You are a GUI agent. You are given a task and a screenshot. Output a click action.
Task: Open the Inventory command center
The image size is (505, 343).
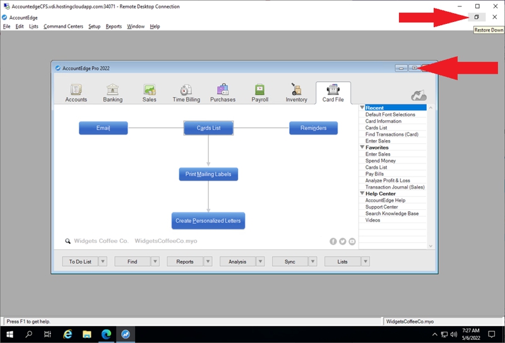[296, 93]
